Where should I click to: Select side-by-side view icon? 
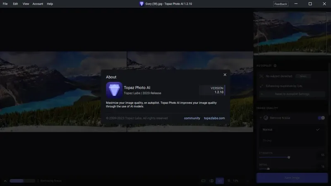[x=220, y=181]
